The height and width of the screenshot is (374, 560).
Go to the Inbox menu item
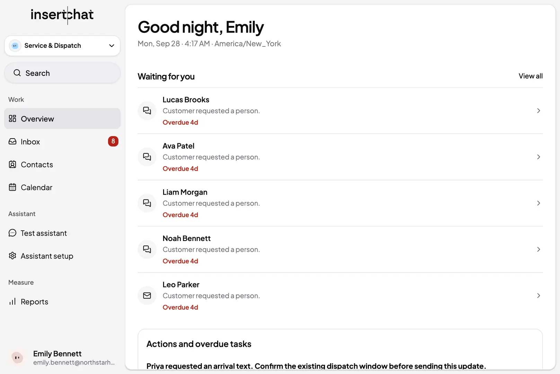tap(62, 141)
